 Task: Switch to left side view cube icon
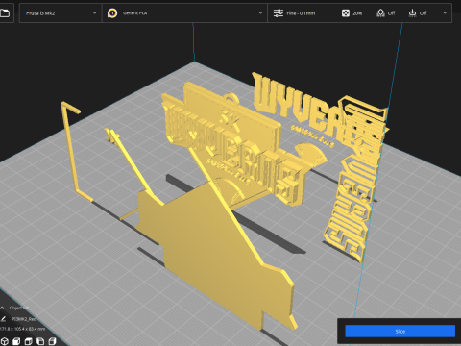click(x=40, y=341)
